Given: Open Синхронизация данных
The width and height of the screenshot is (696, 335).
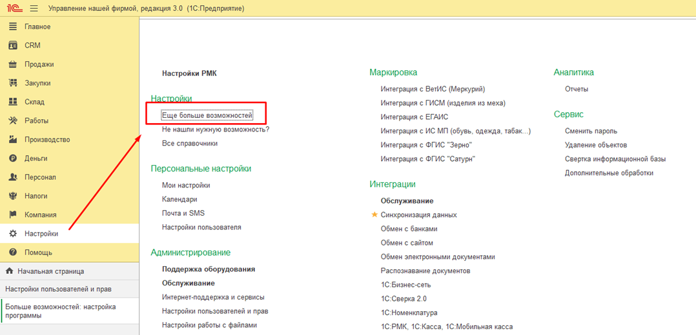Looking at the screenshot, I should point(418,215).
